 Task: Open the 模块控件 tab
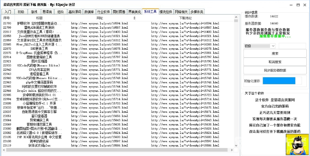166,12
